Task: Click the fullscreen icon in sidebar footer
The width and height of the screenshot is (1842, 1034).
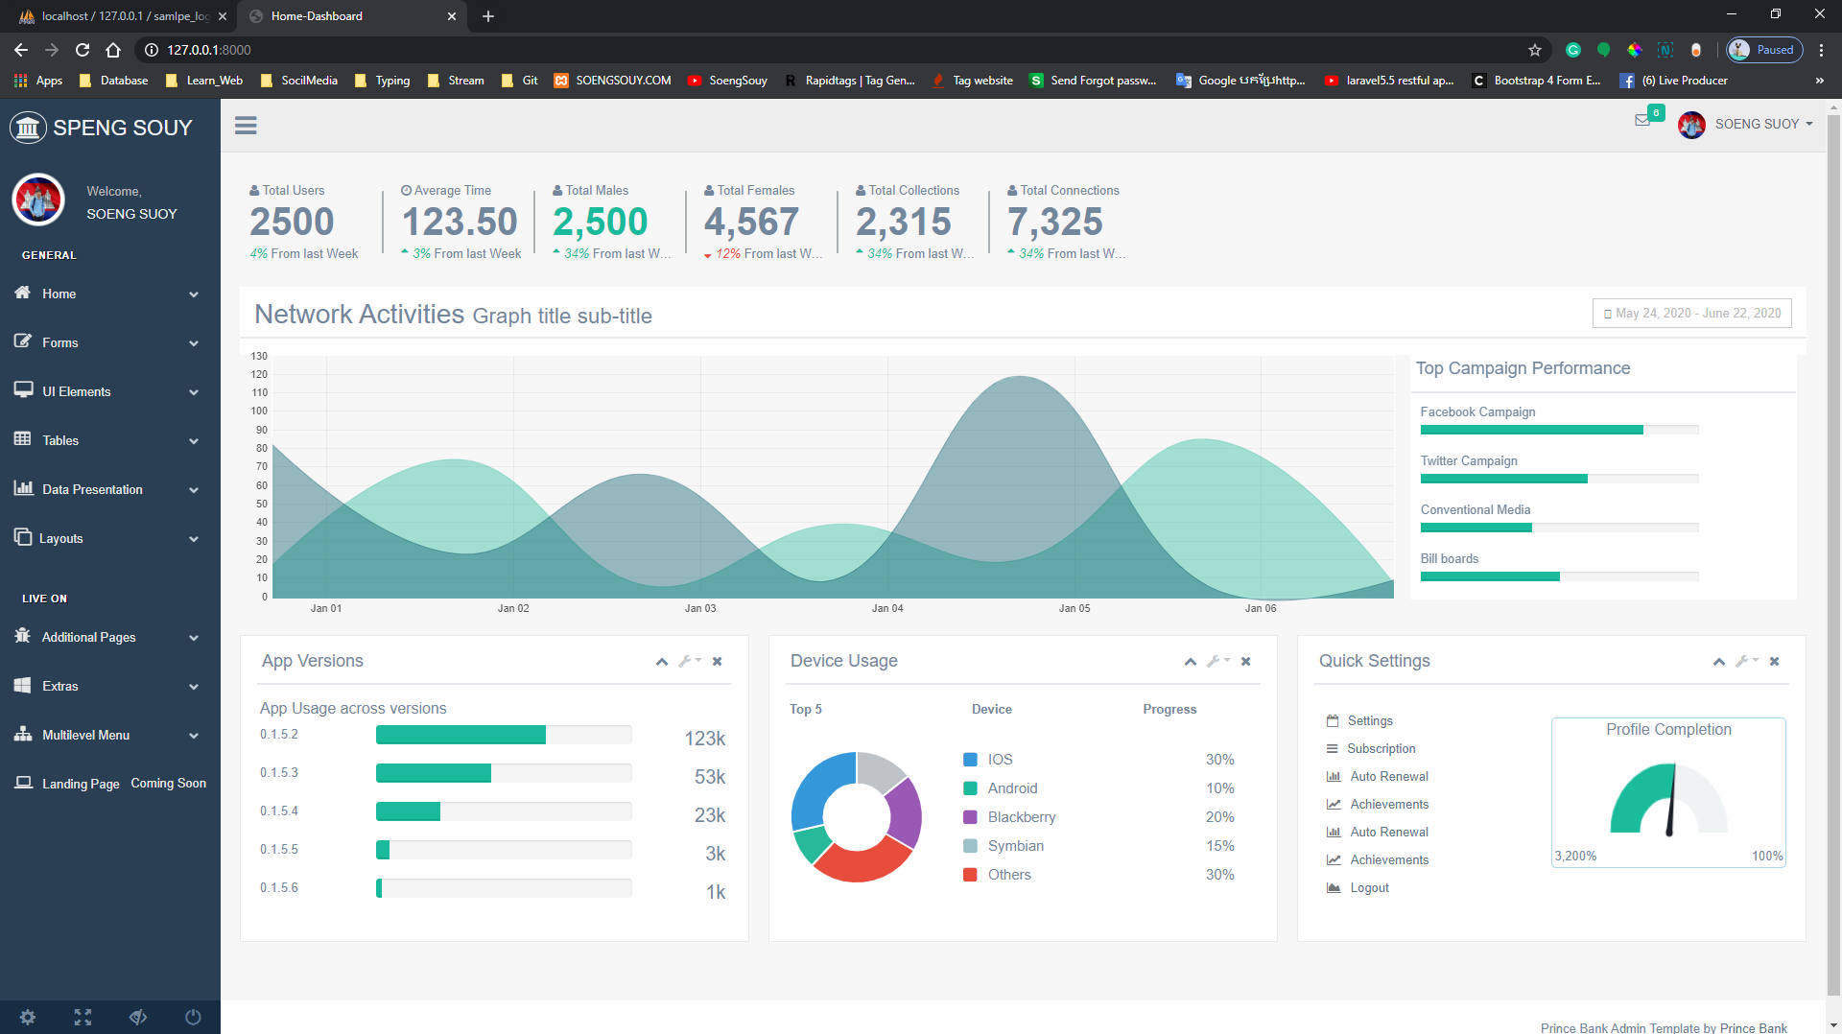Action: pyautogui.click(x=83, y=1017)
